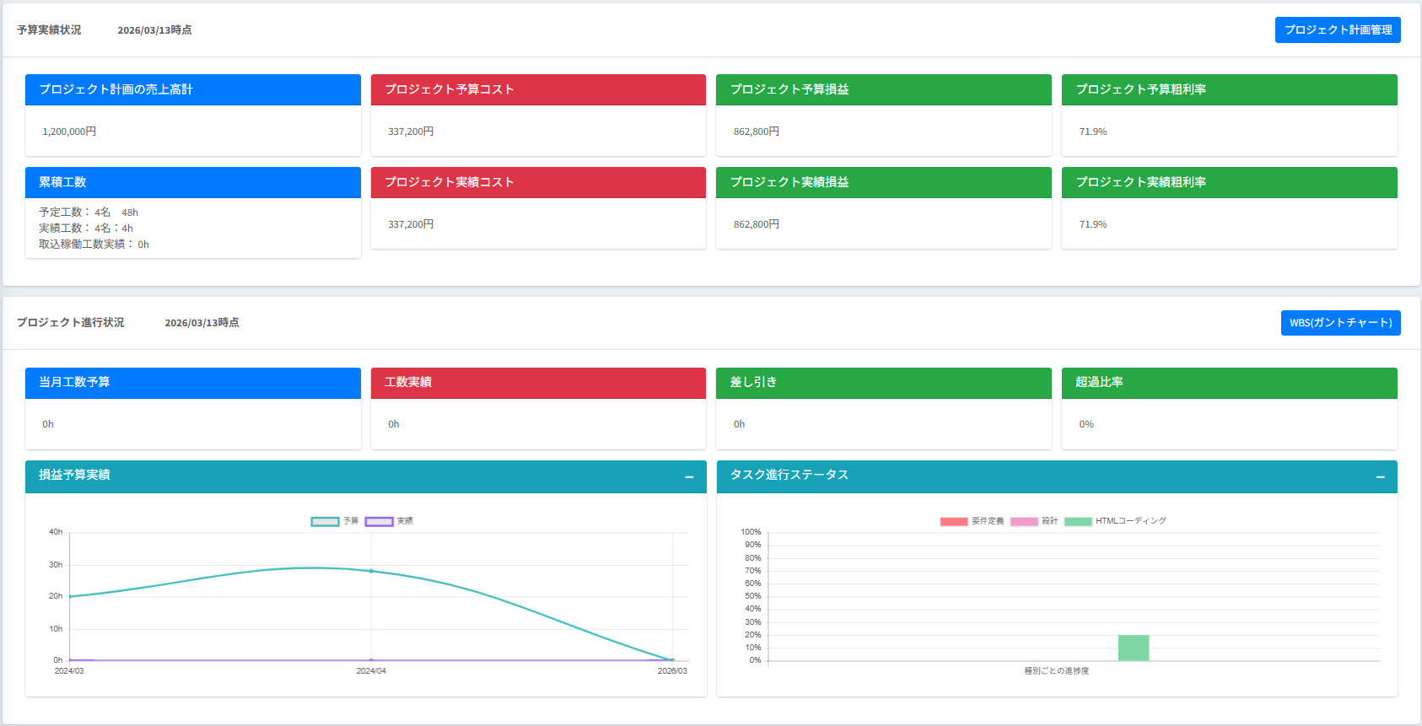
Task: Collapse the タスク進行ステータス panel
Action: [x=1380, y=477]
